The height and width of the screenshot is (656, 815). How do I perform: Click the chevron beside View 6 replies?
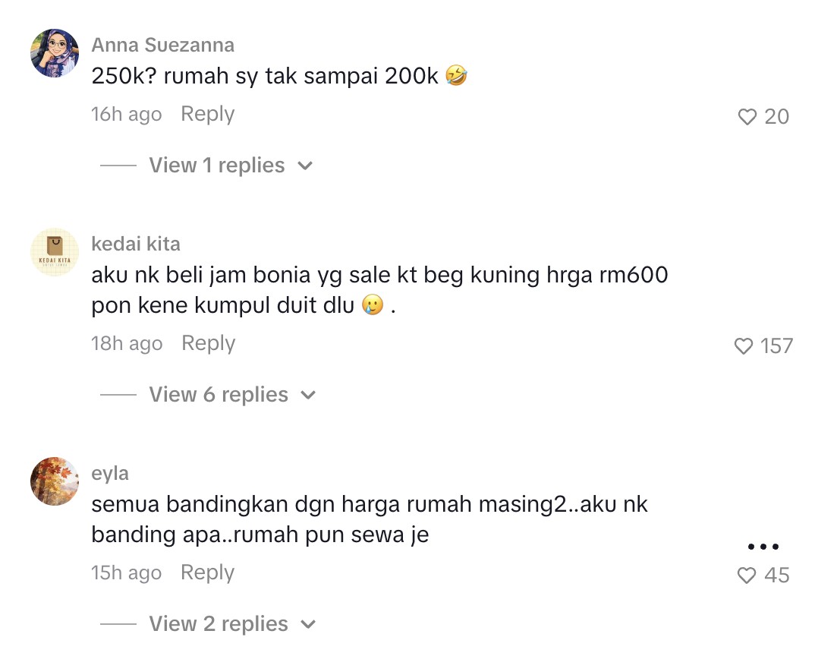[308, 396]
